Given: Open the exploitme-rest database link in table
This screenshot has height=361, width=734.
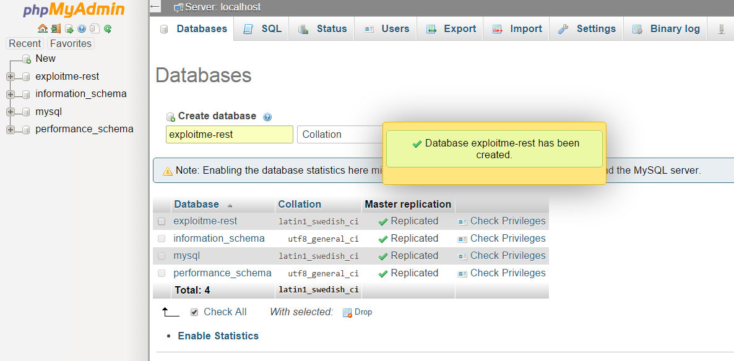Looking at the screenshot, I should (205, 221).
